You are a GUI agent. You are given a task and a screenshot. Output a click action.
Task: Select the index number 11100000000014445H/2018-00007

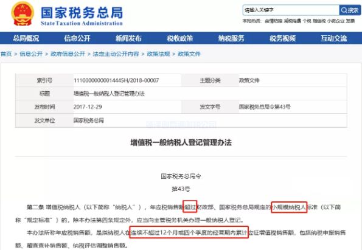[x=116, y=80]
